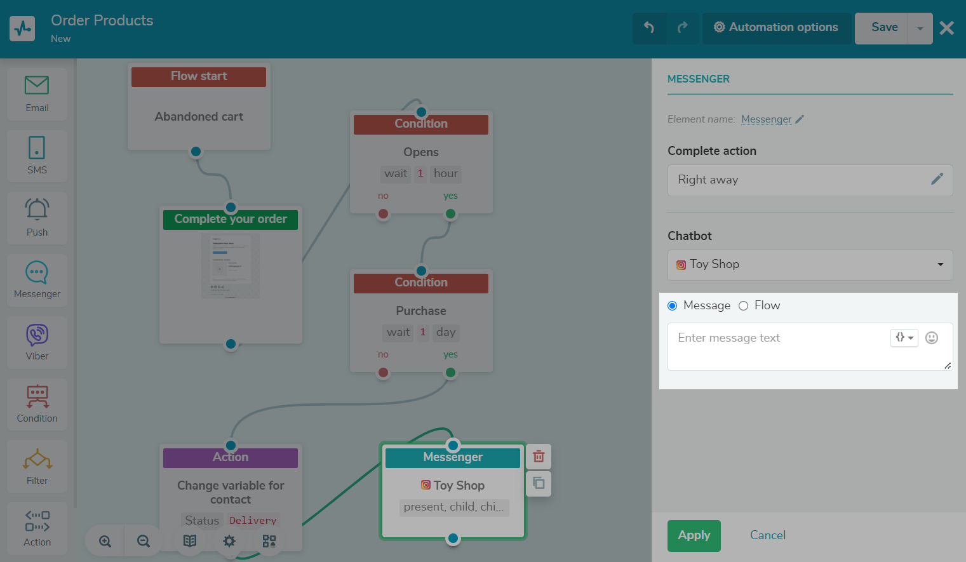The width and height of the screenshot is (966, 562).
Task: Zoom out on the flow canvas
Action: (144, 541)
